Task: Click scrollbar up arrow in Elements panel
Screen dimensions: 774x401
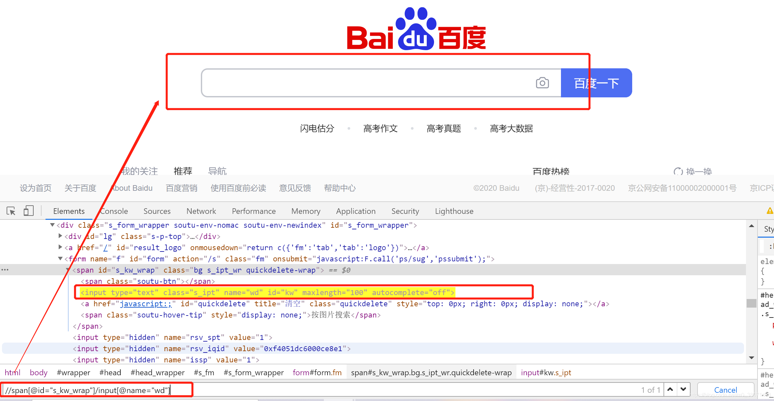Action: [752, 226]
